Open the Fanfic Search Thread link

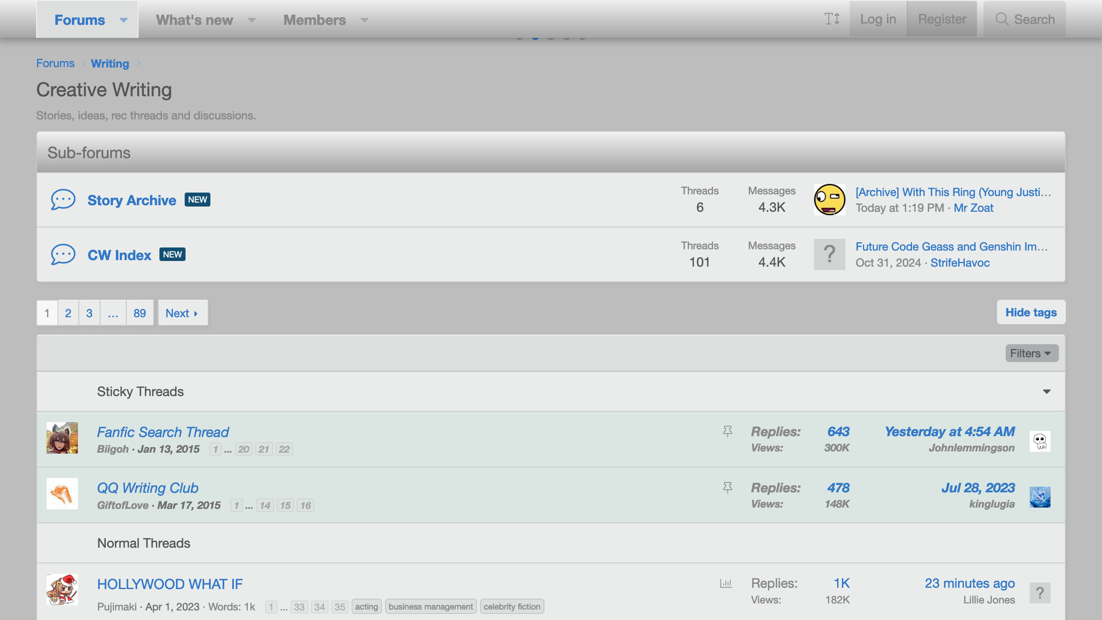(x=163, y=432)
